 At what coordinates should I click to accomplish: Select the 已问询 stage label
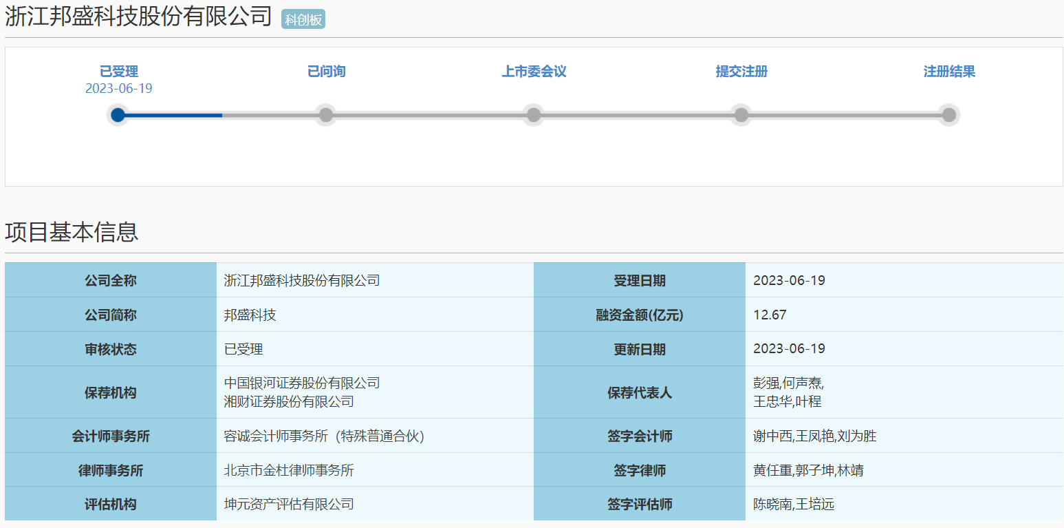326,72
